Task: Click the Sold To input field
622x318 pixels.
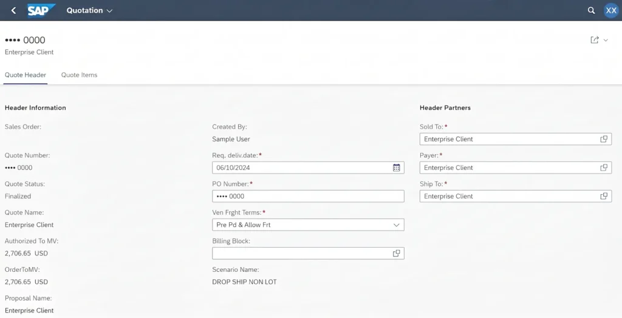Action: pyautogui.click(x=516, y=139)
